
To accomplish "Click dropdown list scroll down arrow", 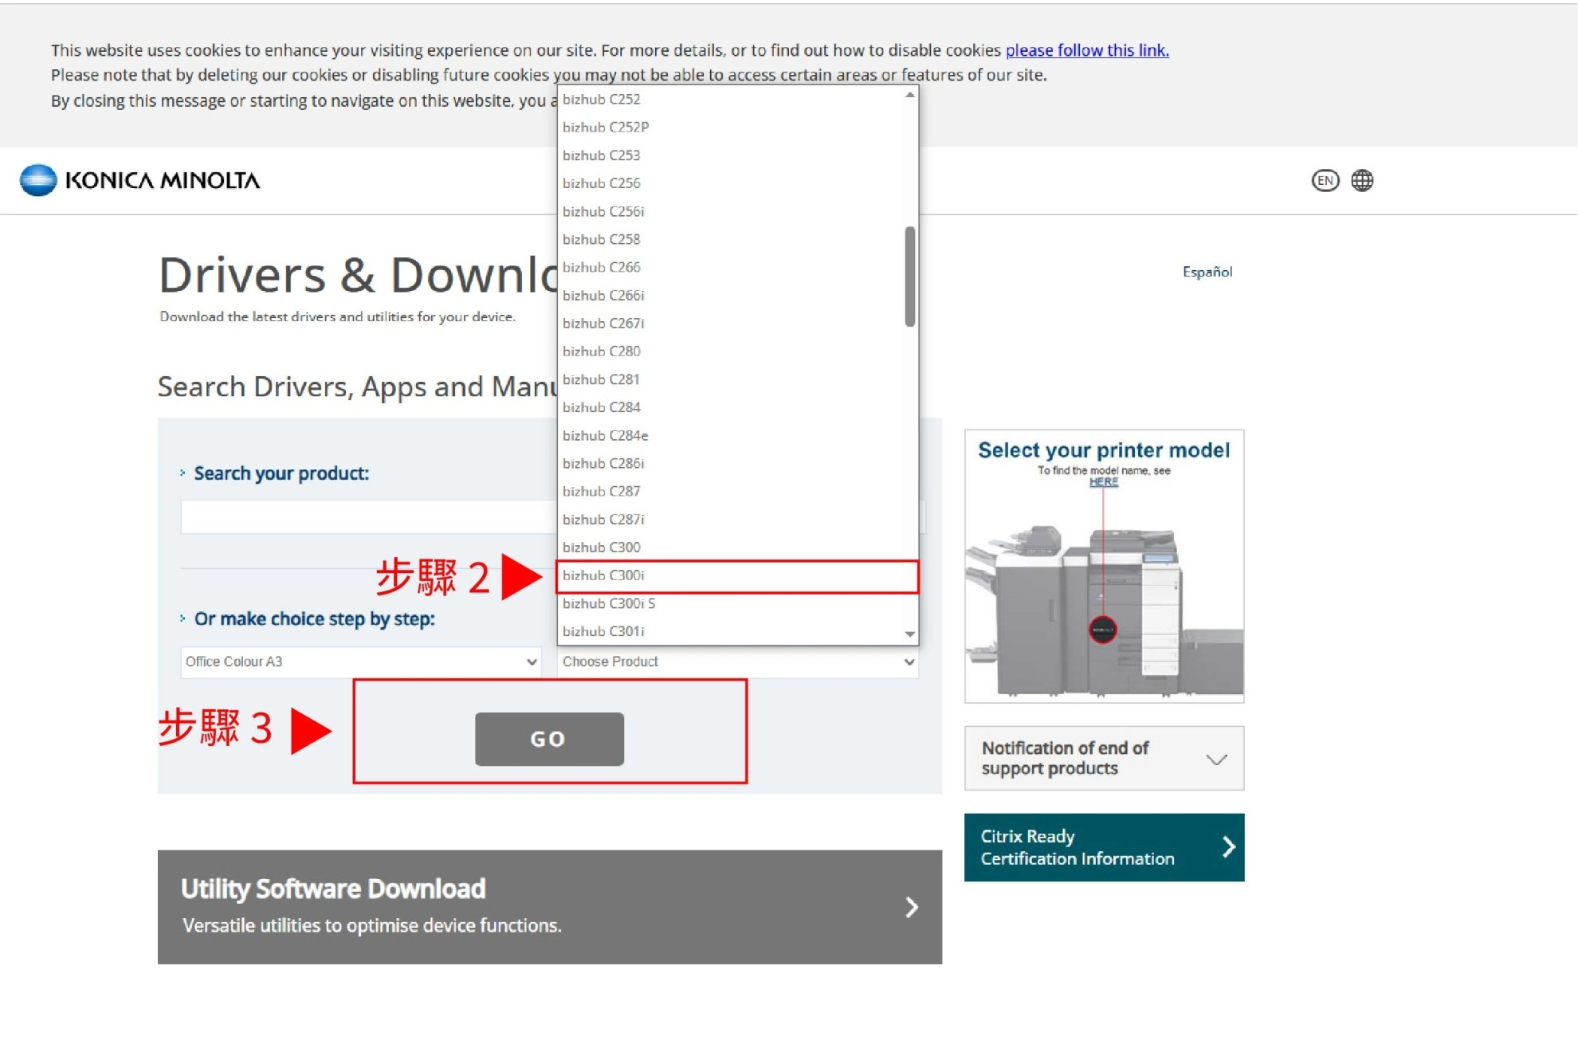I will tap(909, 634).
